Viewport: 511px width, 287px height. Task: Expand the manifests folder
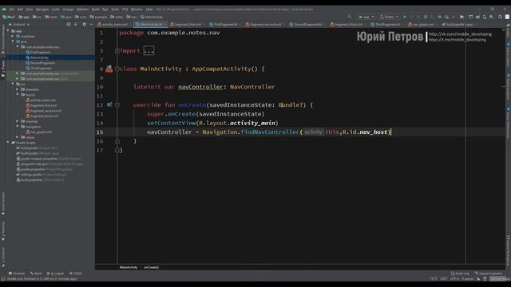coord(13,36)
